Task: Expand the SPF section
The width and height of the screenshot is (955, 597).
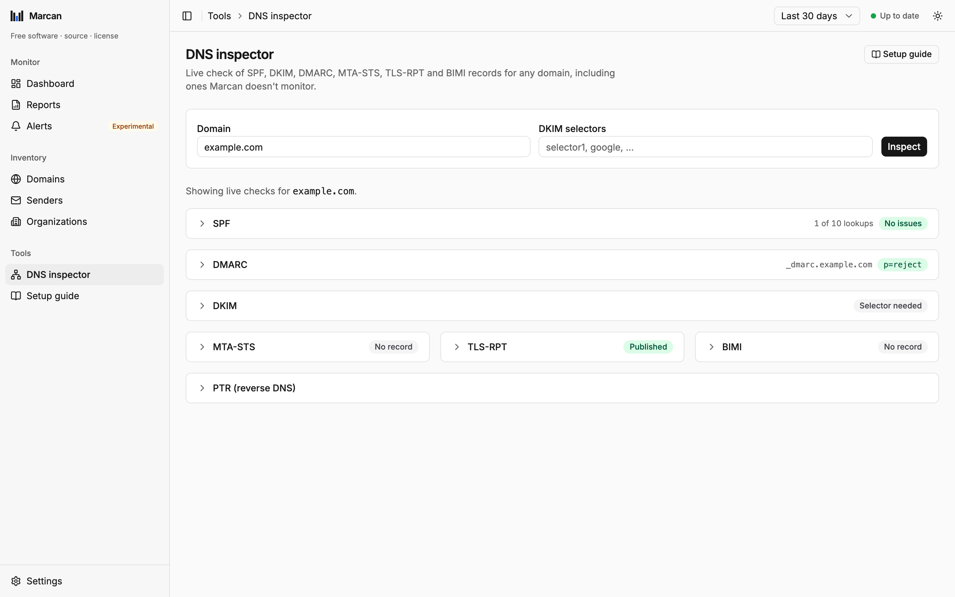Action: click(x=562, y=224)
